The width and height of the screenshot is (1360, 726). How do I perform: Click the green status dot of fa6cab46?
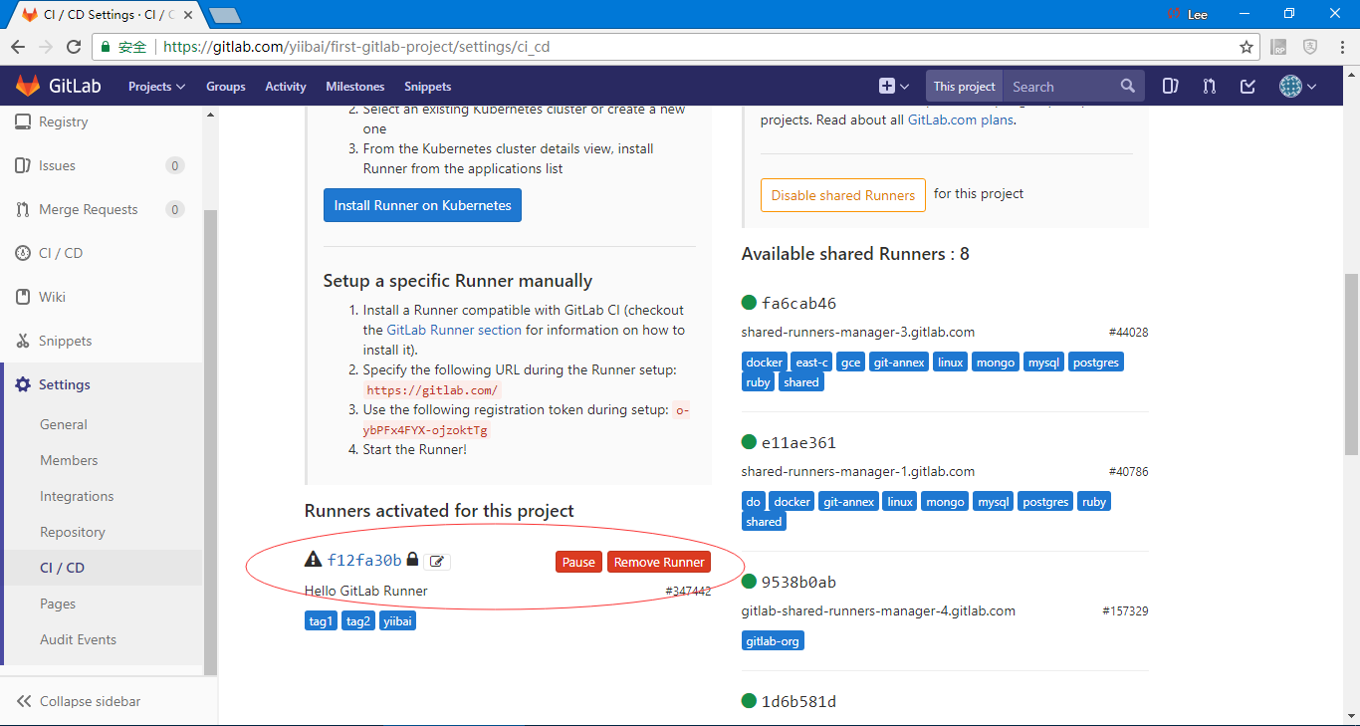[x=749, y=303]
